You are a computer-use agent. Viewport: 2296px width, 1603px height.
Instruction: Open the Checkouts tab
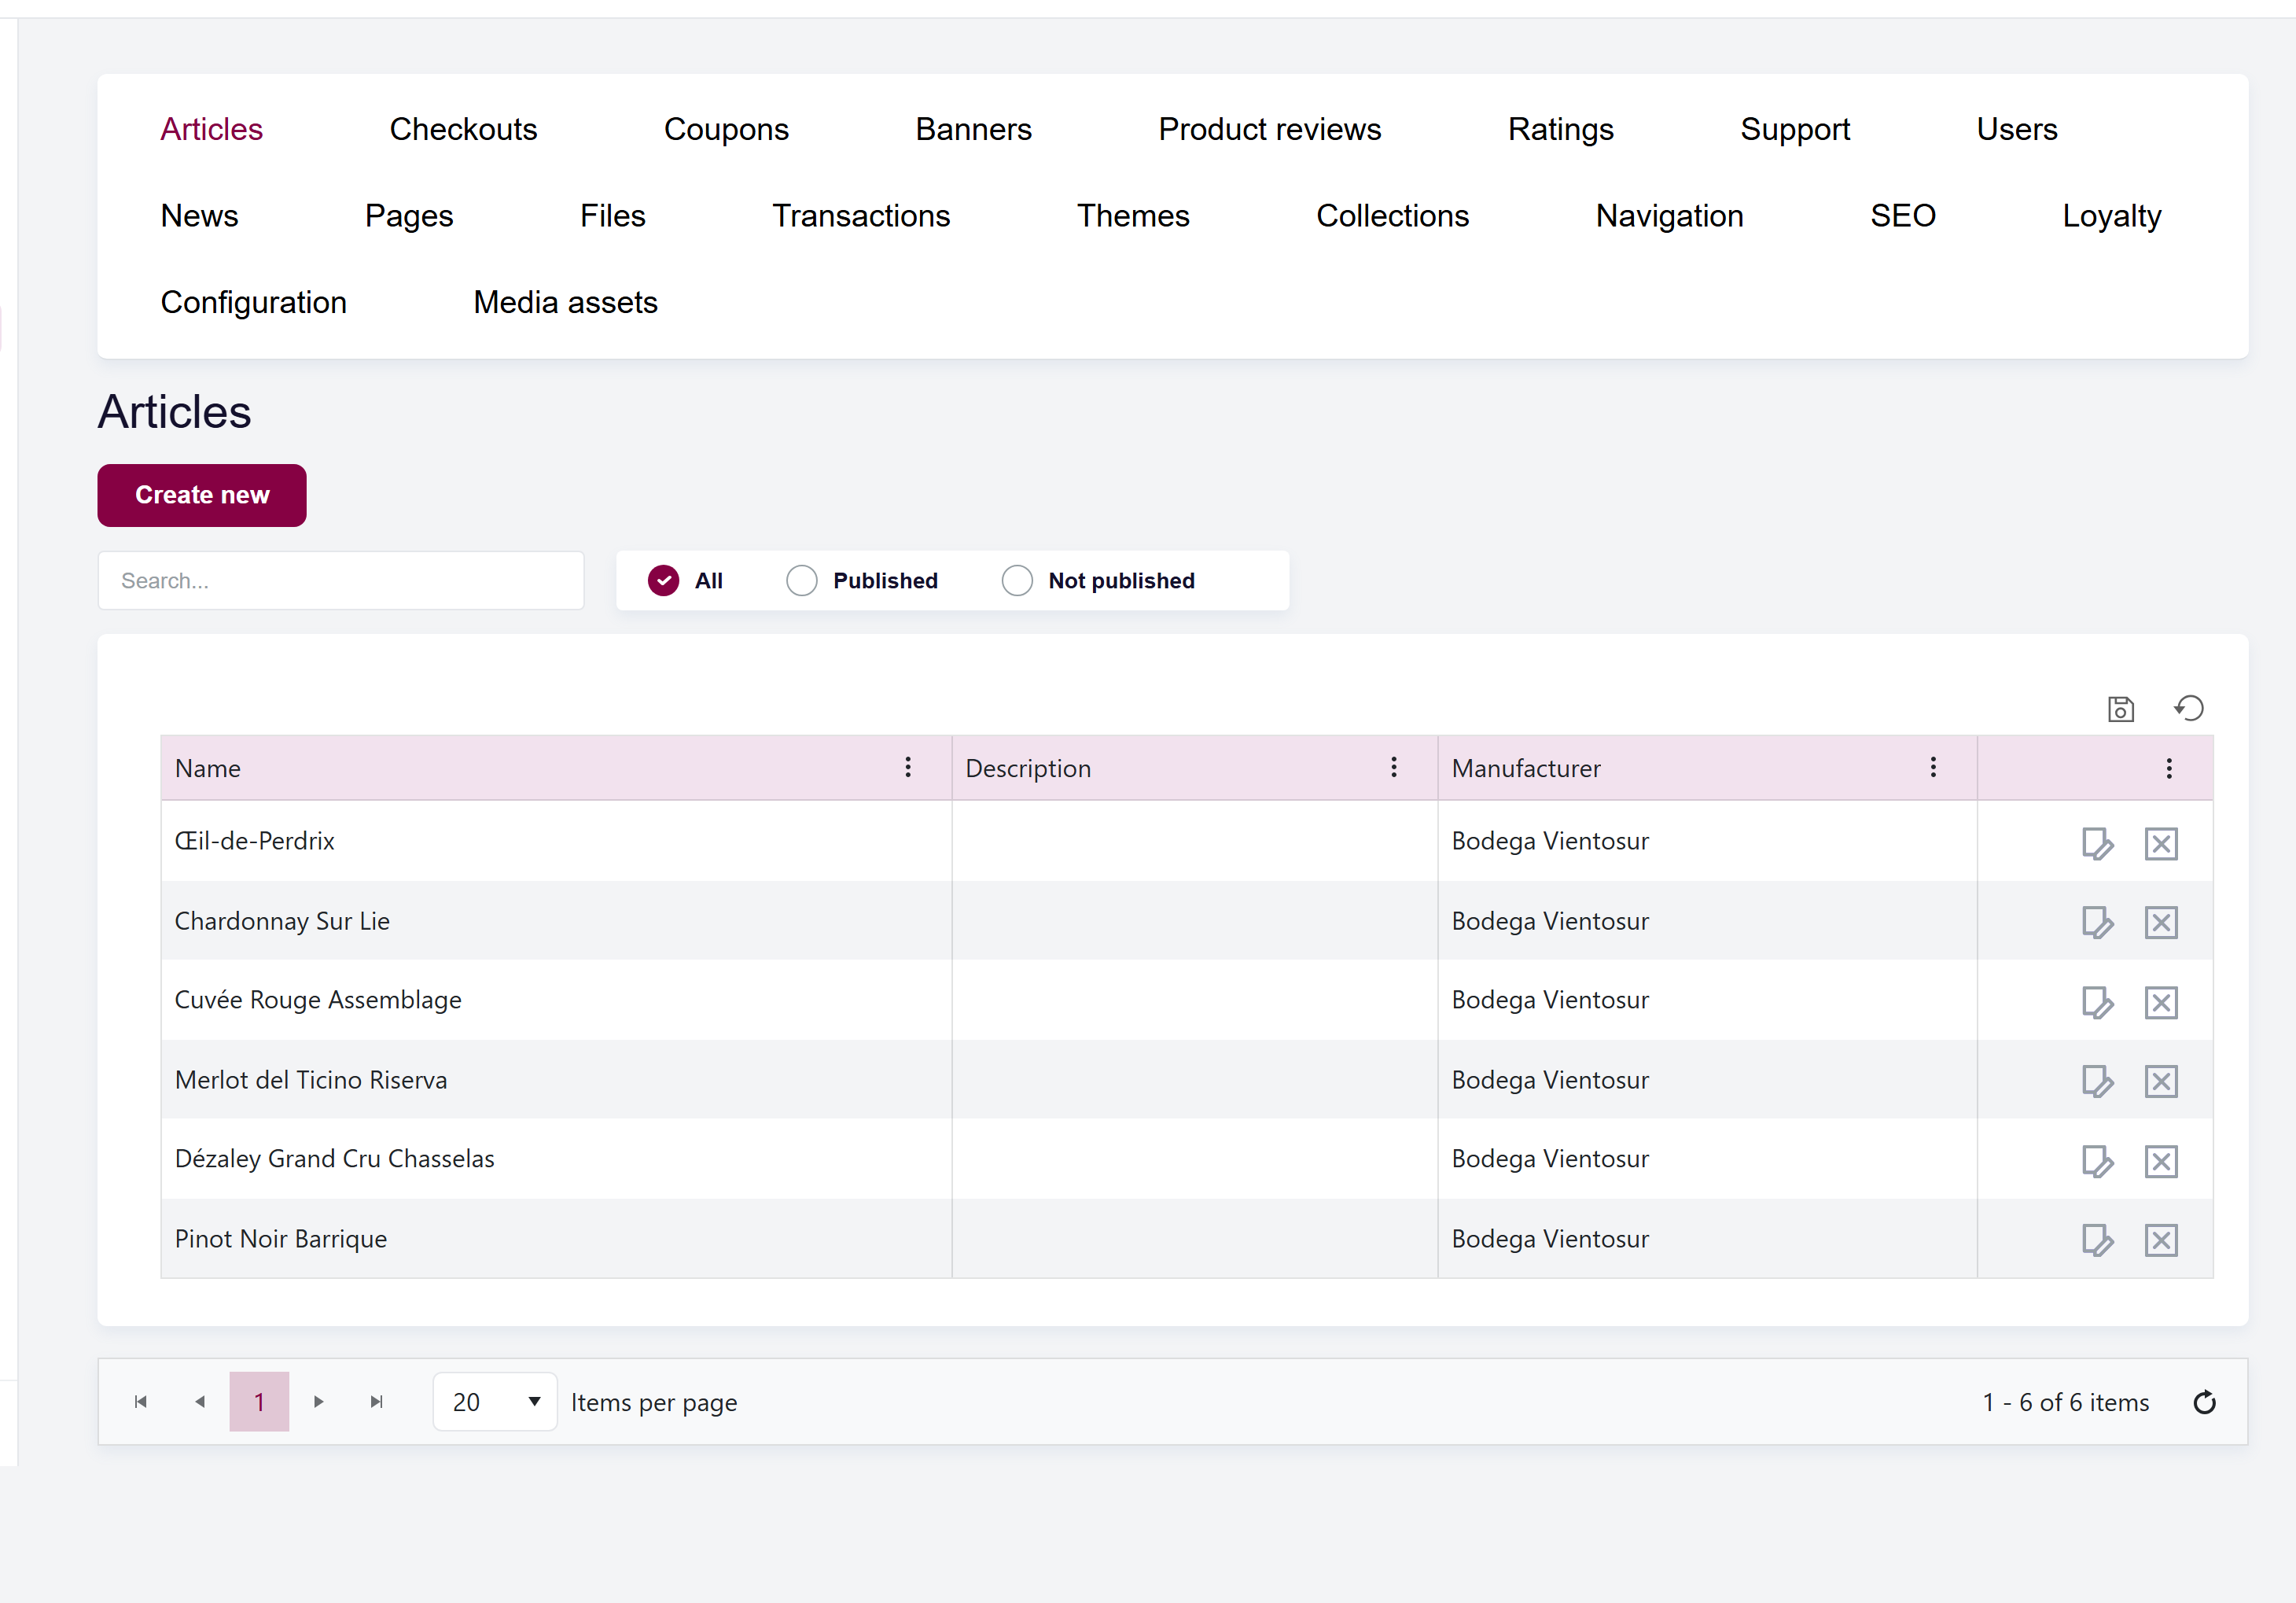(x=464, y=129)
